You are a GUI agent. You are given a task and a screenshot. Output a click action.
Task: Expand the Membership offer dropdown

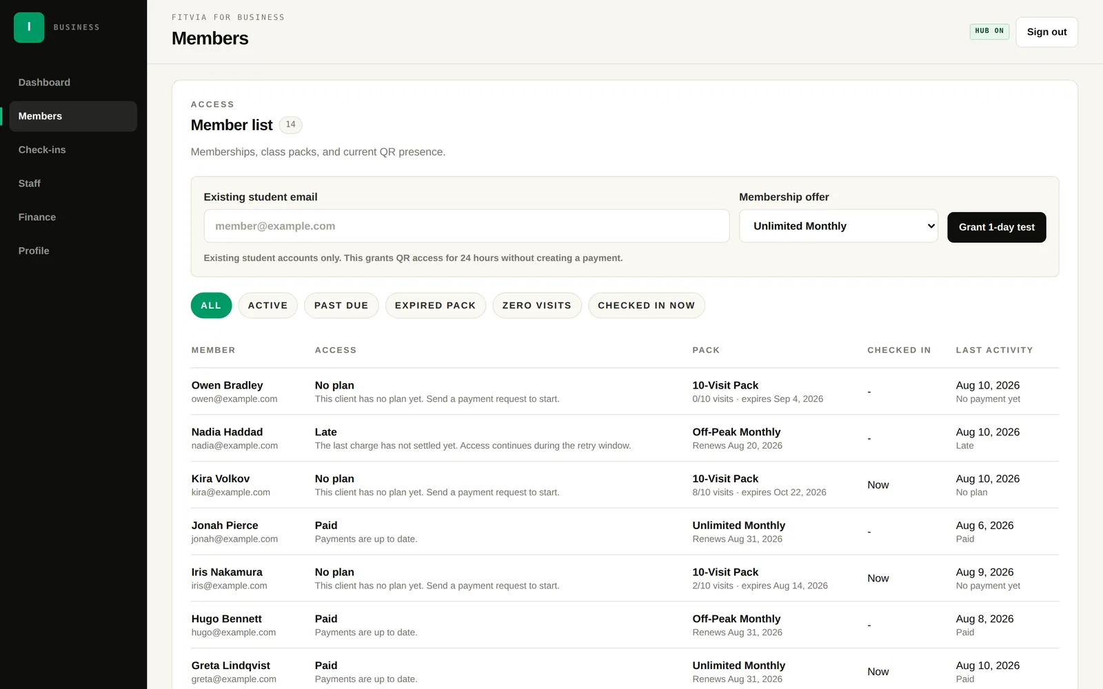[838, 226]
